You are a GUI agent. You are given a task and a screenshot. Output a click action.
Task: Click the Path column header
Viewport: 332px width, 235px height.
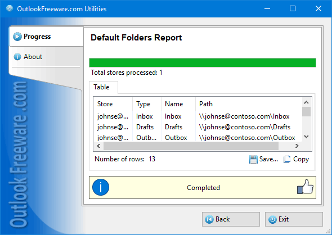[x=249, y=104]
